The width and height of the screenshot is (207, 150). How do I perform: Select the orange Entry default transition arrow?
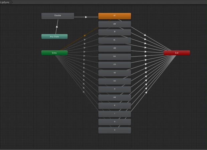[85, 35]
